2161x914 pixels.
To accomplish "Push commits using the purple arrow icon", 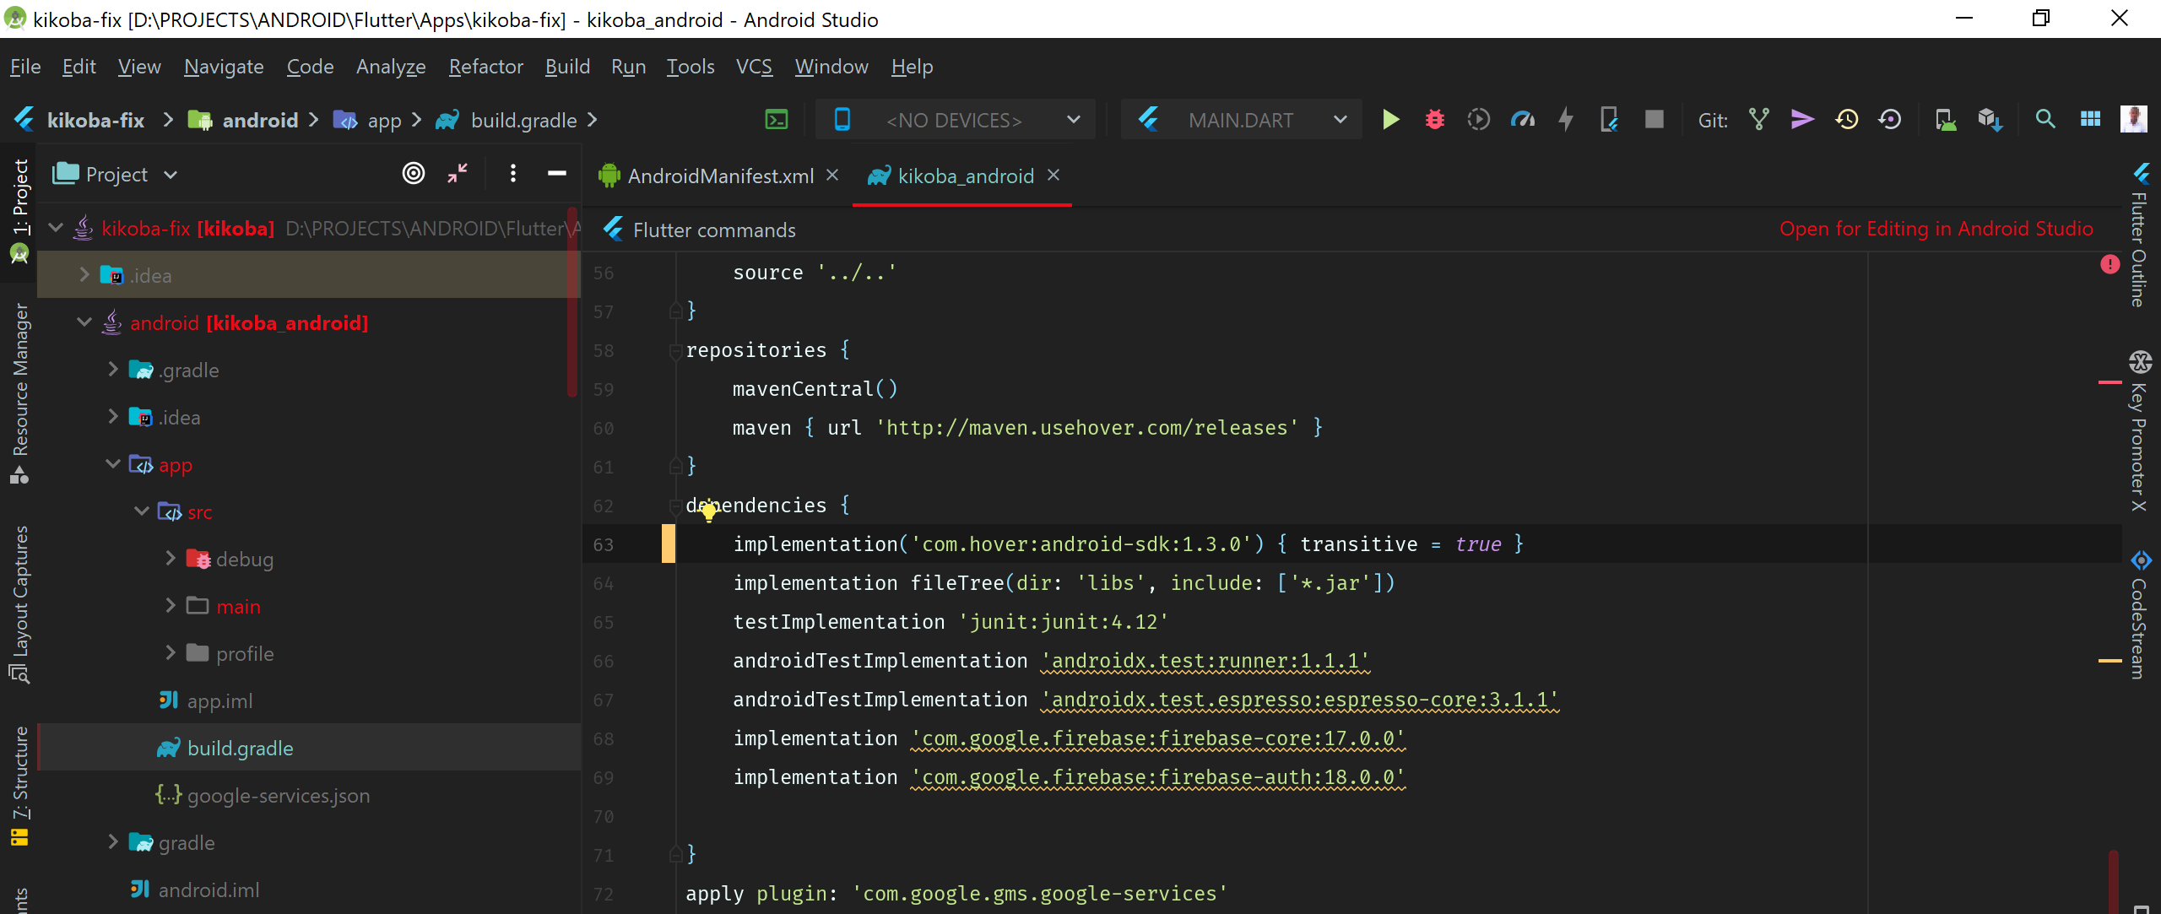I will coord(1802,120).
